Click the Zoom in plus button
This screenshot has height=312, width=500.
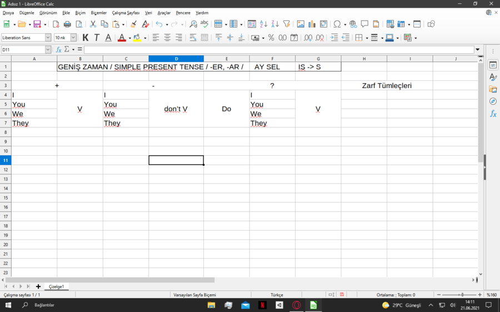[x=479, y=295]
